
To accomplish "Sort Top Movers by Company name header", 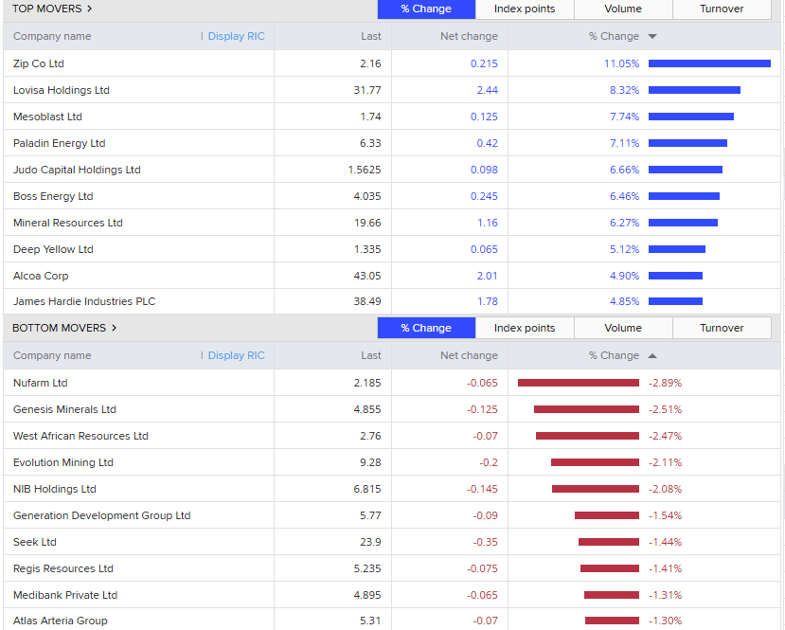I will click(x=52, y=36).
